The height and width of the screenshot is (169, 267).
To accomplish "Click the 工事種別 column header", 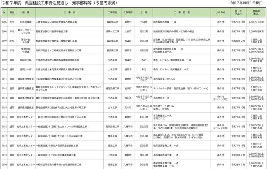I will (113, 13).
